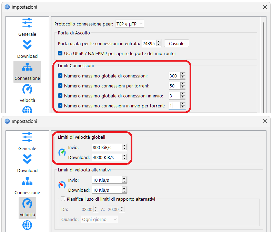273x232 pixels.
Task: Click global Download field 4000 KiB/s
Action: (107, 157)
